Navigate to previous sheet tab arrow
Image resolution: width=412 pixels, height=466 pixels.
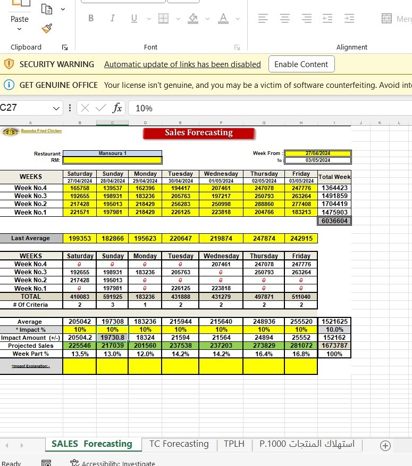(7, 445)
